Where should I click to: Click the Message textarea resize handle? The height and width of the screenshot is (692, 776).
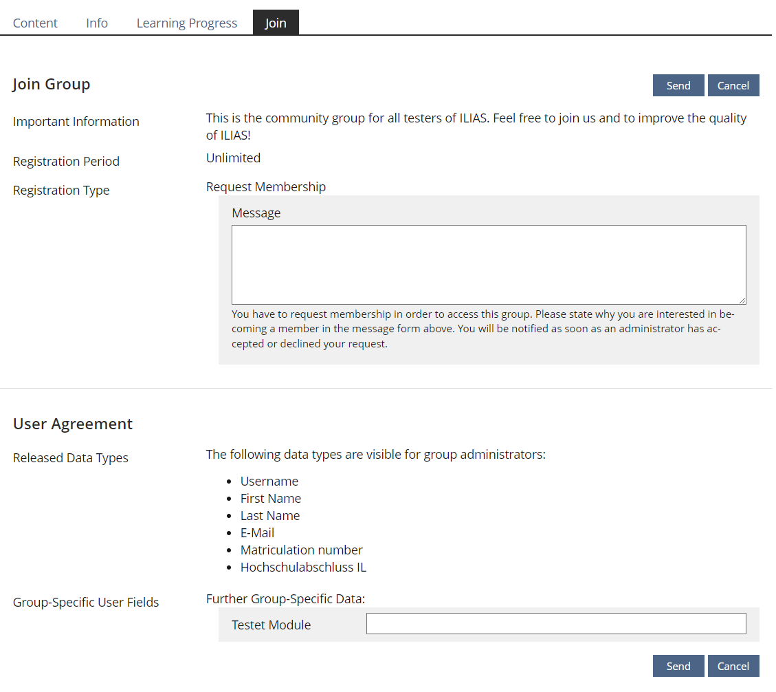click(x=742, y=300)
